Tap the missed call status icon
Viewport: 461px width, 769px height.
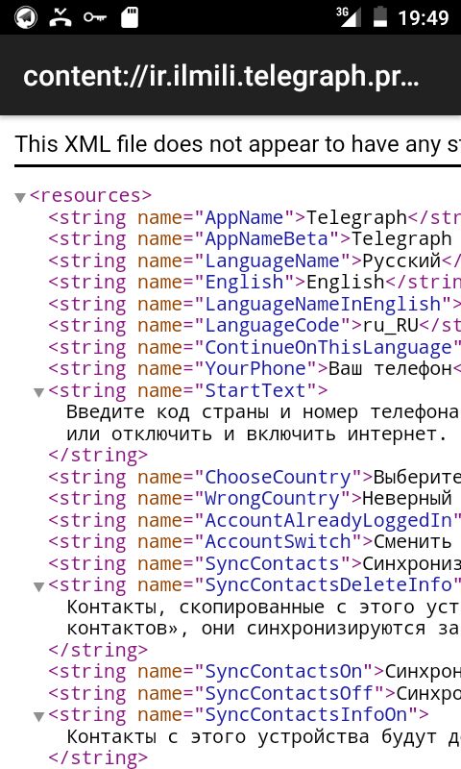click(61, 17)
